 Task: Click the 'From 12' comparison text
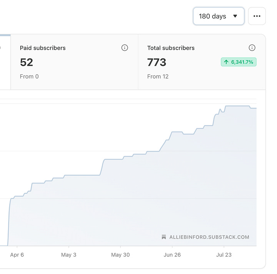coord(158,77)
